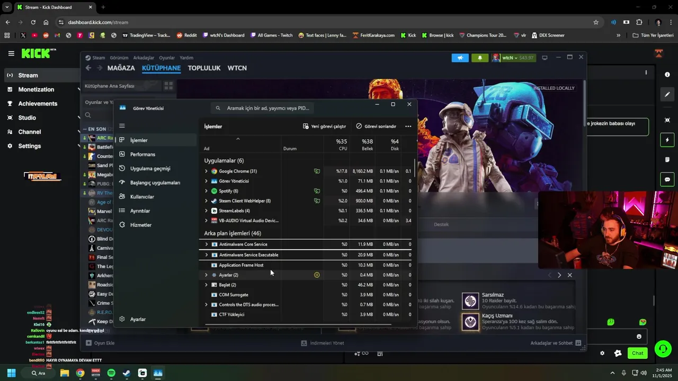678x381 pixels.
Task: Click Görevi sonlandır button
Action: pos(376,126)
